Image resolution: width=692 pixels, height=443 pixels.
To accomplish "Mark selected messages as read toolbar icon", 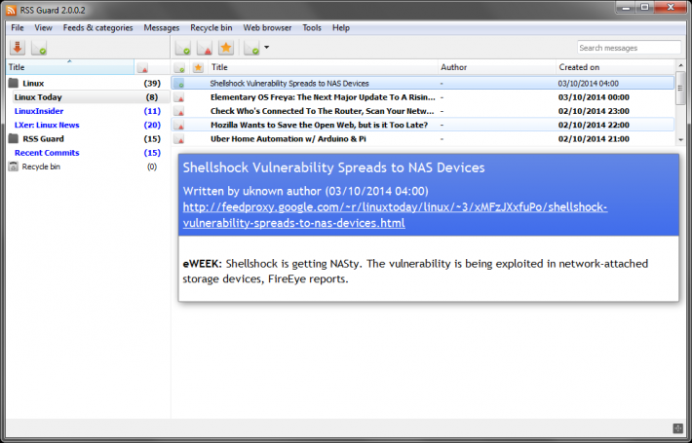I will 182,48.
